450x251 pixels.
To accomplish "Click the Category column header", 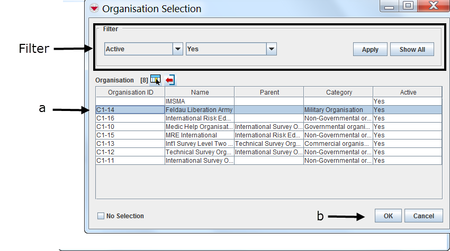I will (339, 92).
